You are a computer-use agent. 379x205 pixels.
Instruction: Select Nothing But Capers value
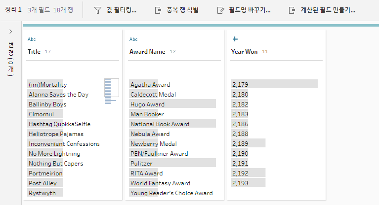[x=56, y=164]
